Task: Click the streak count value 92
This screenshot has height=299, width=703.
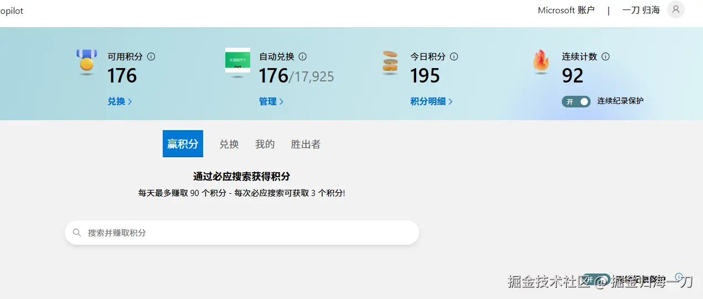Action: tap(573, 76)
